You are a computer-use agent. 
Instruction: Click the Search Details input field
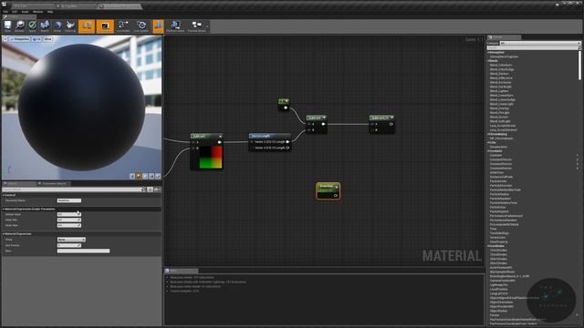click(71, 190)
